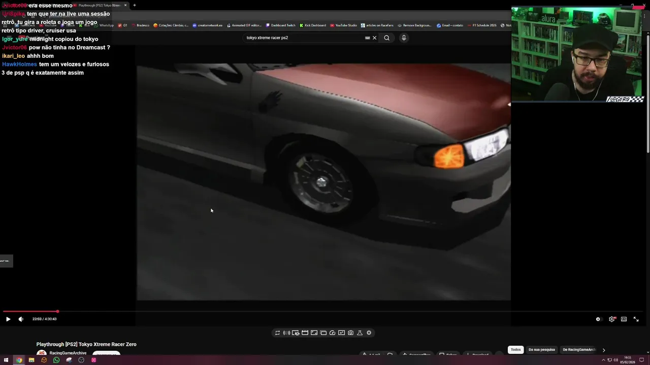The image size is (650, 365).
Task: Open the articles on RaceFans bookmark
Action: pos(377,25)
